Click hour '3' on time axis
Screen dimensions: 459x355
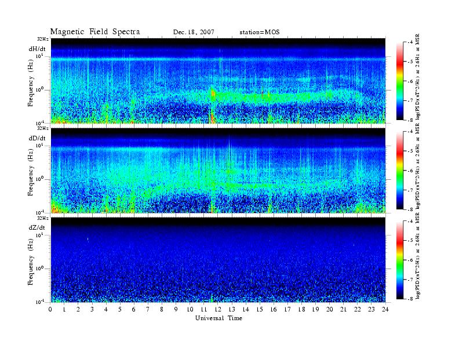(92, 309)
